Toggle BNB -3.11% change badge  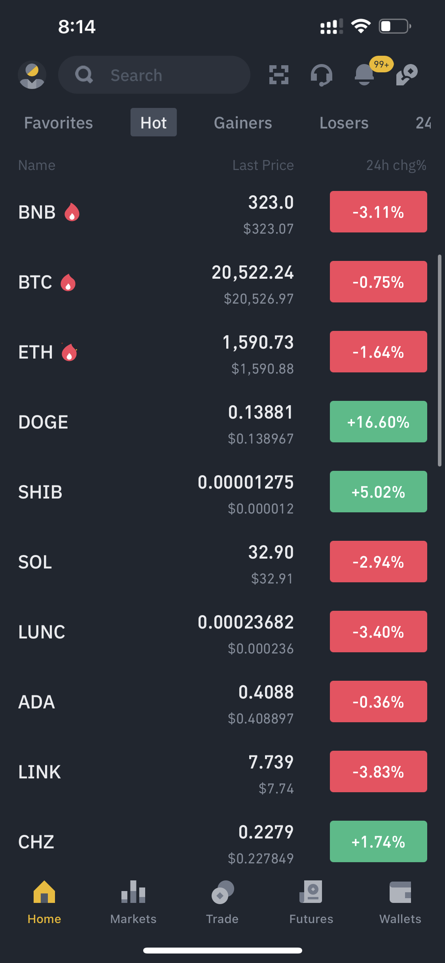[379, 212]
